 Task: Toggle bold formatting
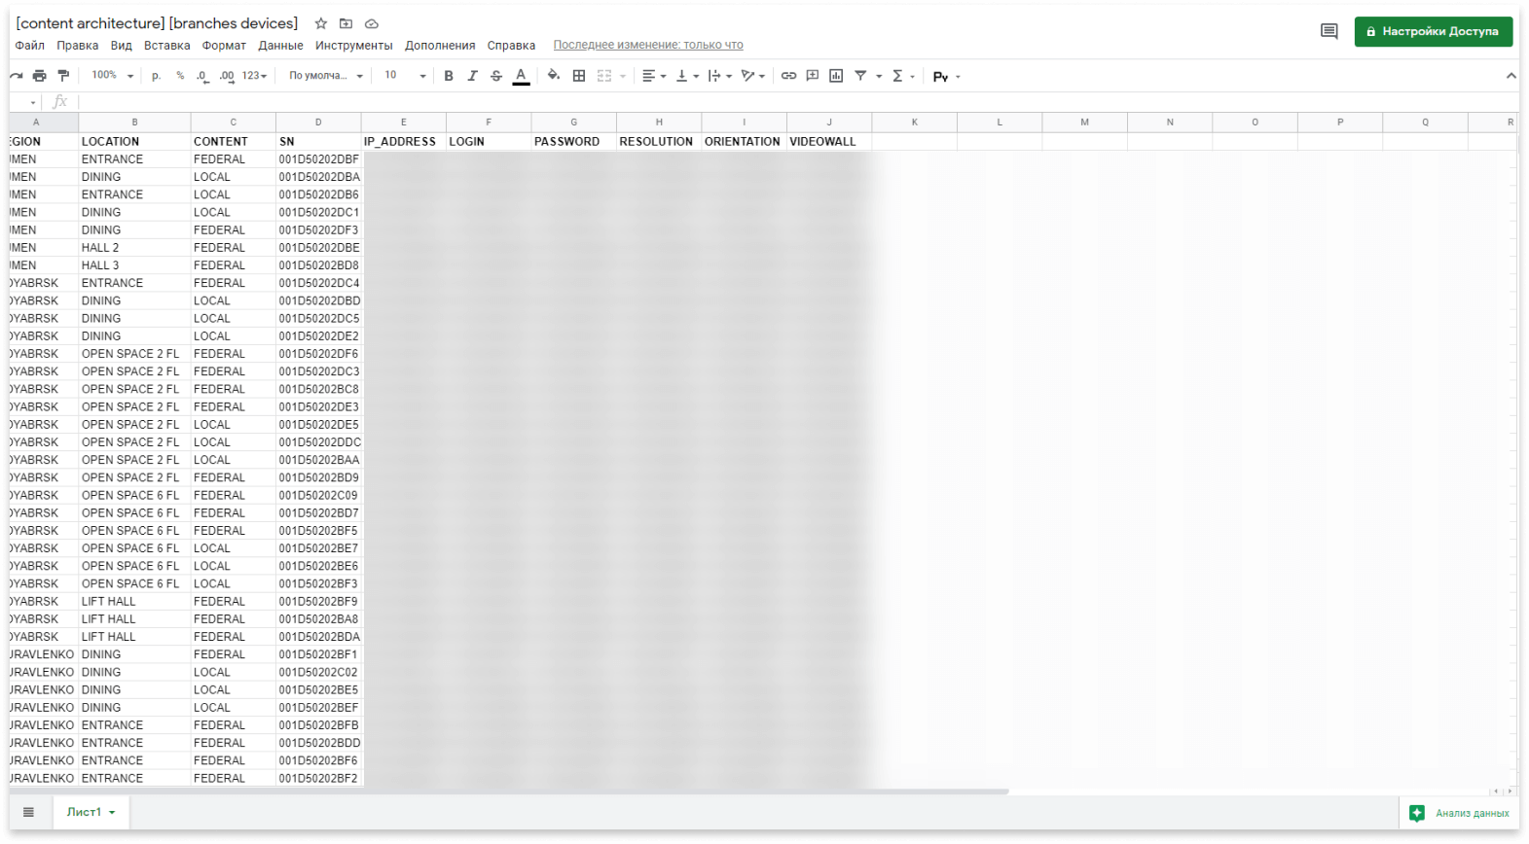449,76
